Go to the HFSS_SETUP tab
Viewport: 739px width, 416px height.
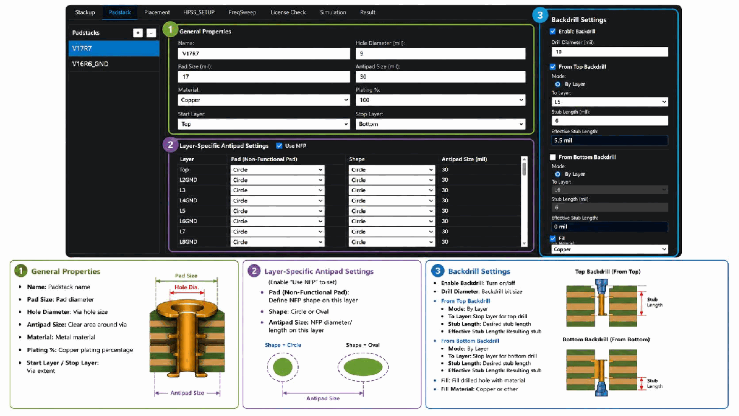[x=198, y=12]
